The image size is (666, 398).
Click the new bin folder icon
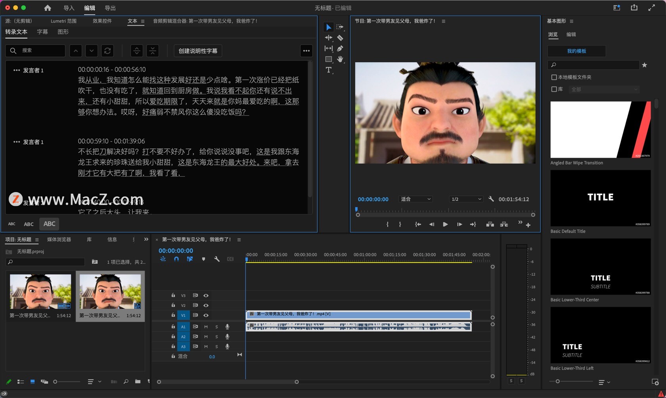pos(138,381)
